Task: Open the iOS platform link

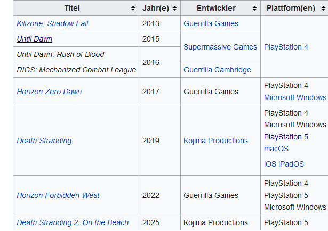Action: tap(270, 164)
